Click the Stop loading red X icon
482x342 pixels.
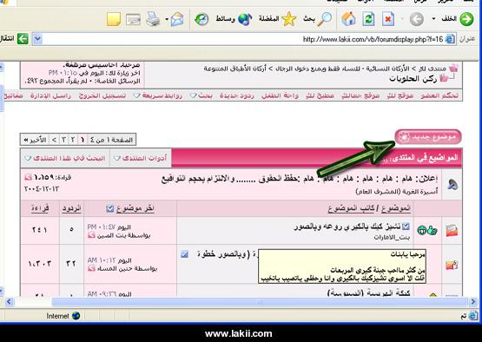(388, 19)
